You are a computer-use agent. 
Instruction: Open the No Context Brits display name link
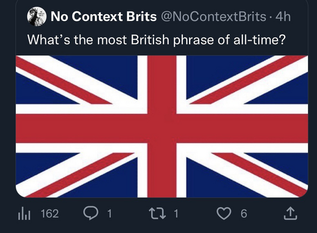point(104,16)
